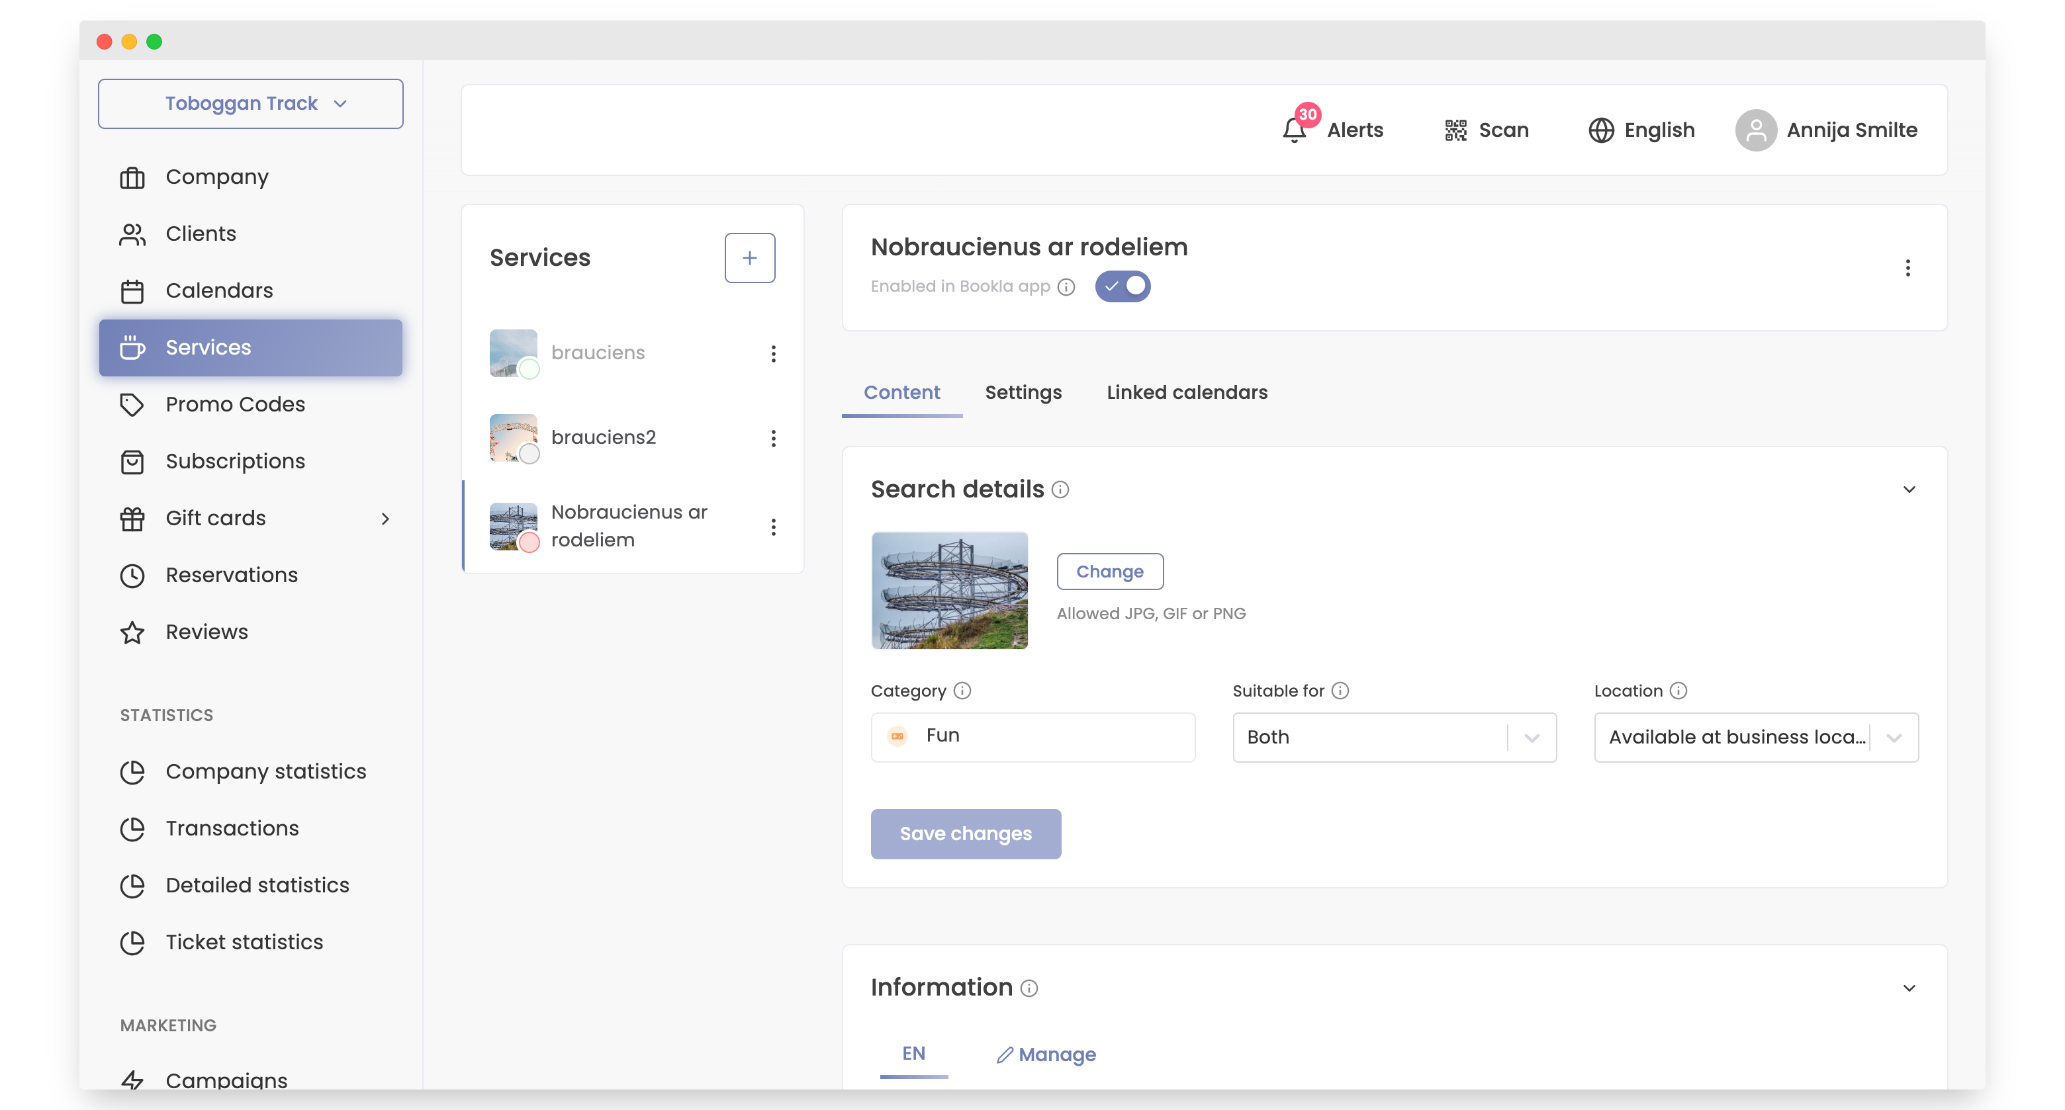This screenshot has width=2065, height=1110.
Task: Open the Linked calendars tab
Action: pyautogui.click(x=1187, y=393)
